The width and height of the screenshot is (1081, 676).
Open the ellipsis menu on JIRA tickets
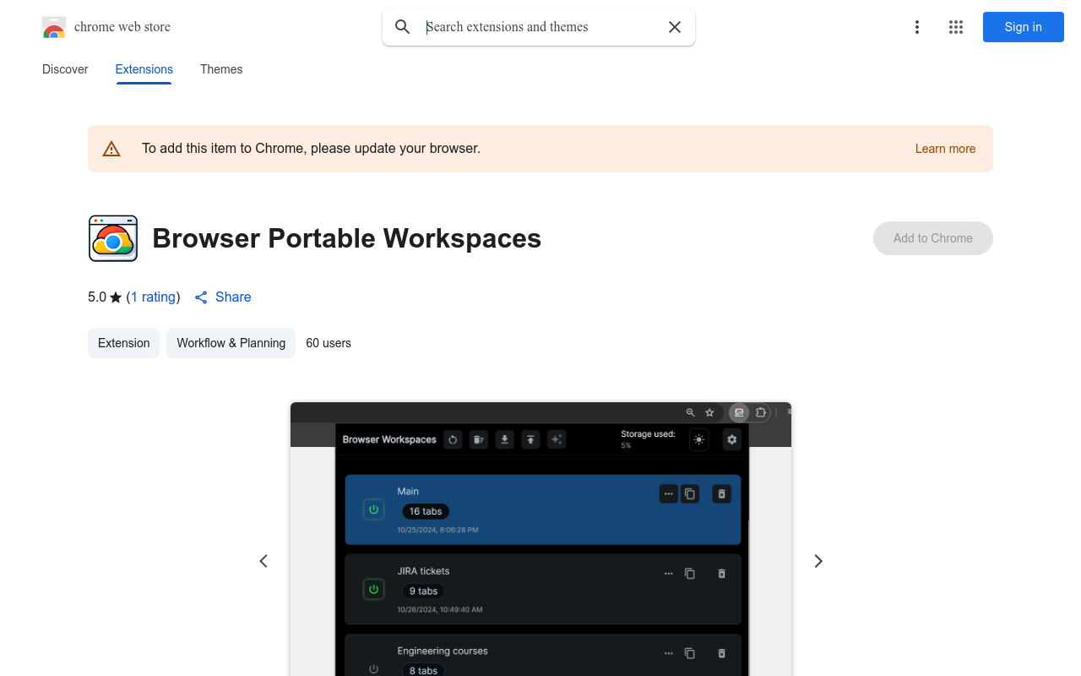[x=668, y=573]
